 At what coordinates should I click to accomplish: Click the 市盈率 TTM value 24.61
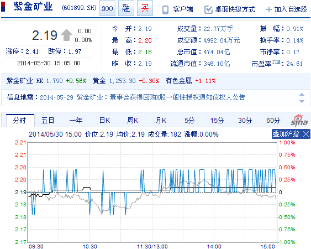294,64
